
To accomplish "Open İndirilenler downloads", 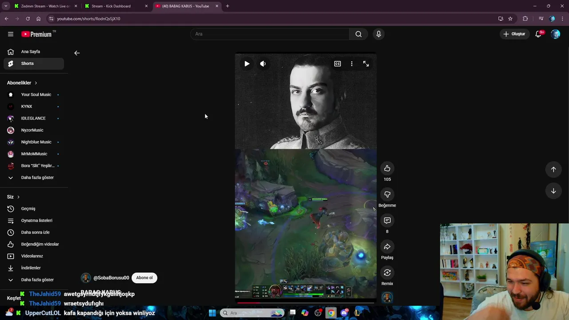I will coord(34,268).
